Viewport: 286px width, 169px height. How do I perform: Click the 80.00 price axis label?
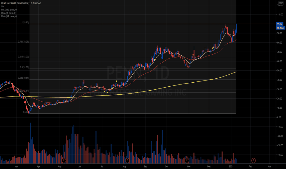pyautogui.click(x=280, y=43)
